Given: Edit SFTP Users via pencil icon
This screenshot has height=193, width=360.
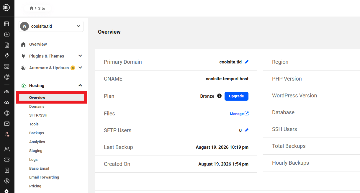Looking at the screenshot, I should click(x=247, y=130).
